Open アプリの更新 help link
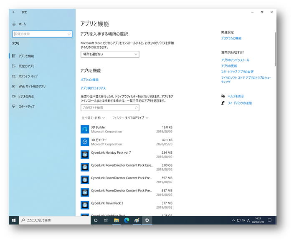The image size is (294, 242). (x=229, y=66)
